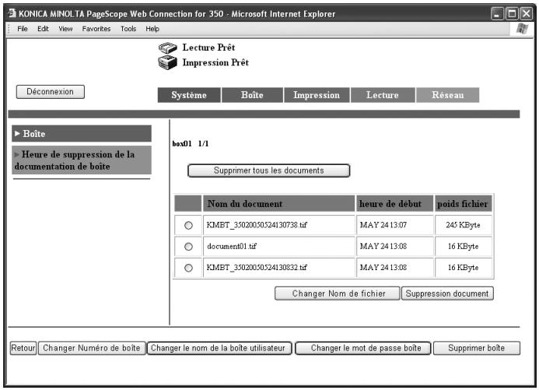539x390 pixels.
Task: Open Heure de suppression de la documentation de boîte
Action: (x=82, y=160)
